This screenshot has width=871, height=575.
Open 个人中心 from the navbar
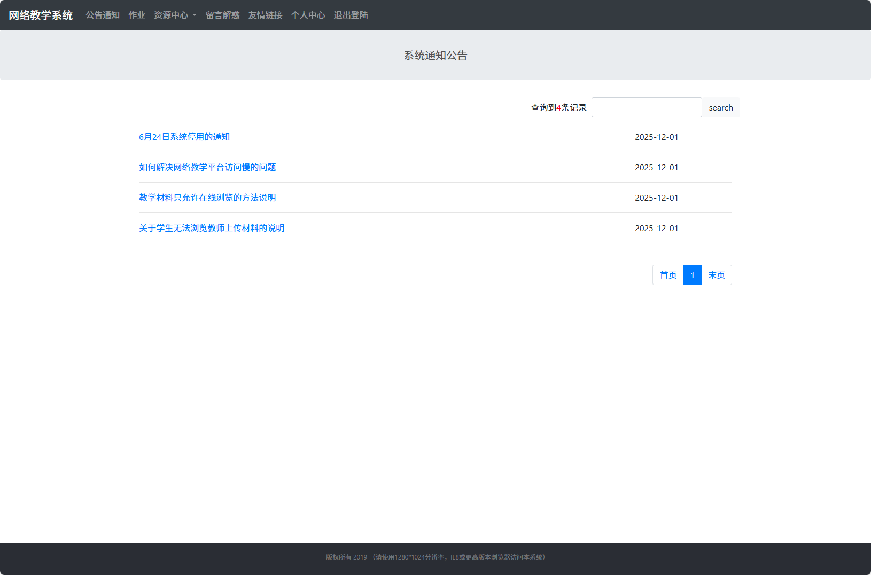[308, 15]
